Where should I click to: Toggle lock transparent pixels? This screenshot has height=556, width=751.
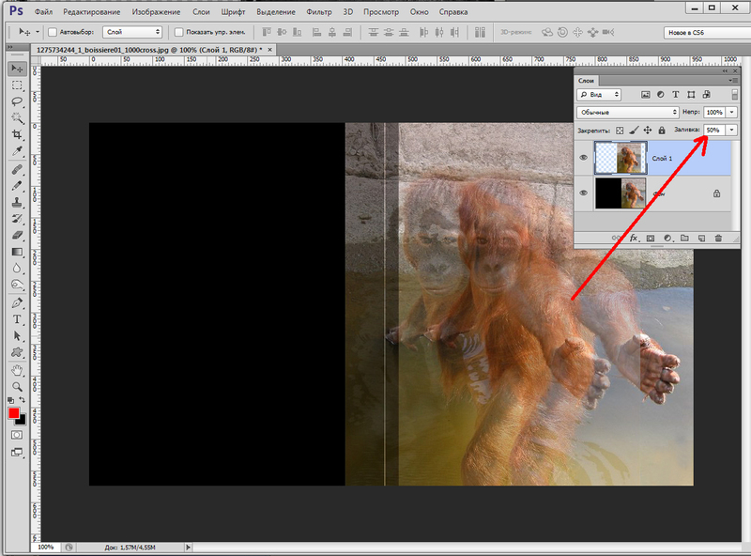(x=620, y=131)
